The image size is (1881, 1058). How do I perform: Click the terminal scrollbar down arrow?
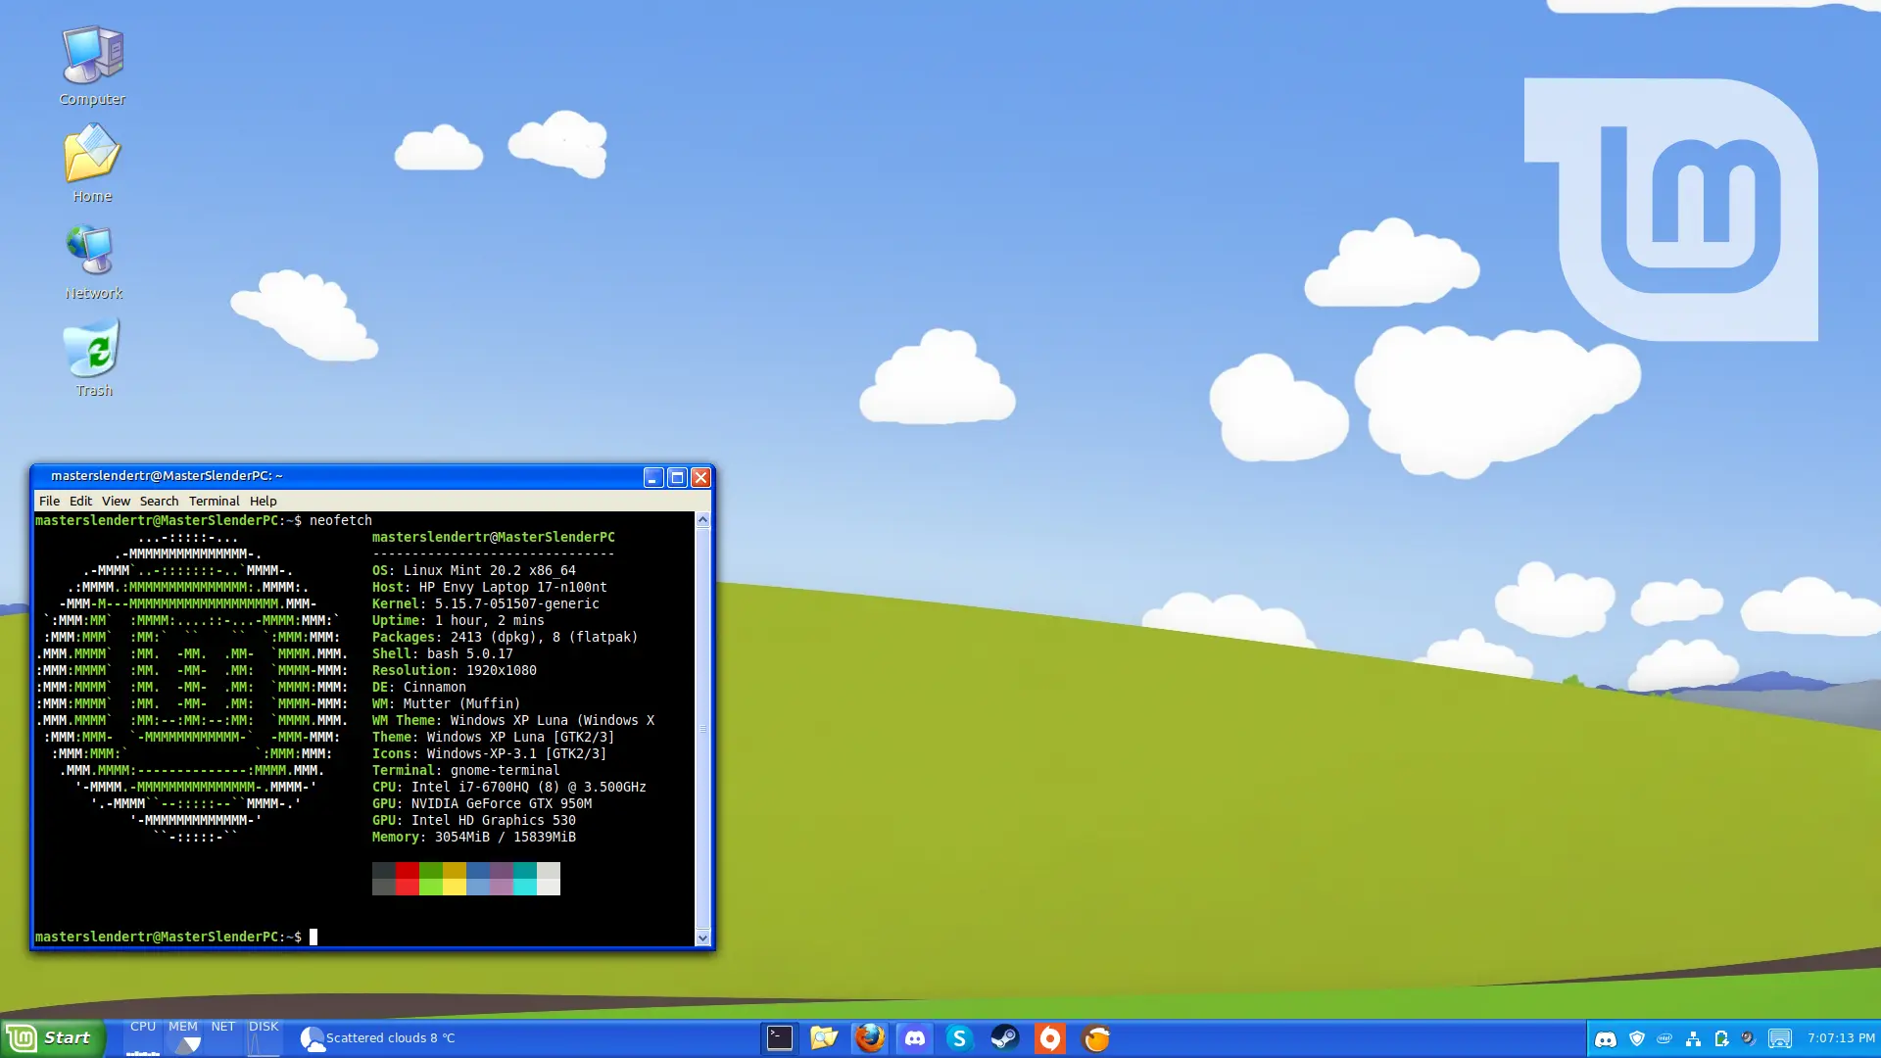coord(702,938)
